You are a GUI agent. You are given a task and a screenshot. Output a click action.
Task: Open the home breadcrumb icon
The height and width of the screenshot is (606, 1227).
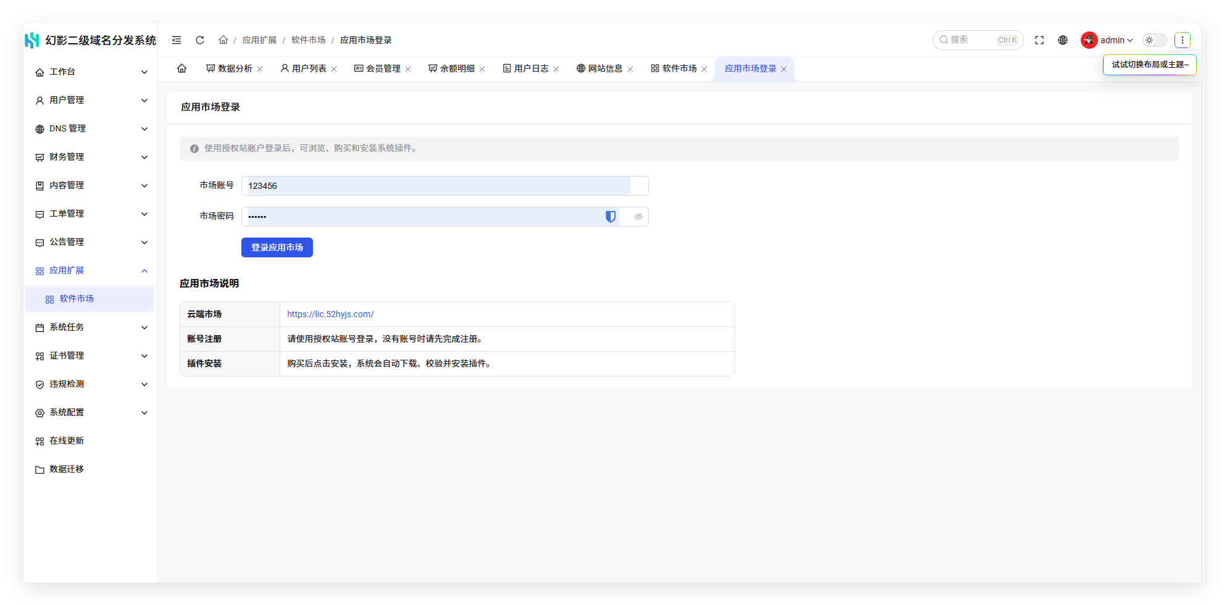(x=223, y=40)
